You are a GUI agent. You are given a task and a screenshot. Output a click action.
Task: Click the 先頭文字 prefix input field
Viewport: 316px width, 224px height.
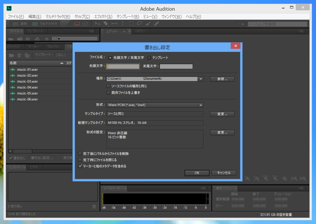[123, 66]
